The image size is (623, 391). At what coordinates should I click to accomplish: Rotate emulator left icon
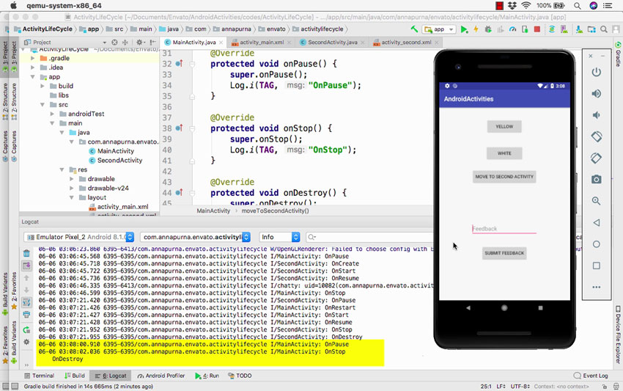pos(596,136)
